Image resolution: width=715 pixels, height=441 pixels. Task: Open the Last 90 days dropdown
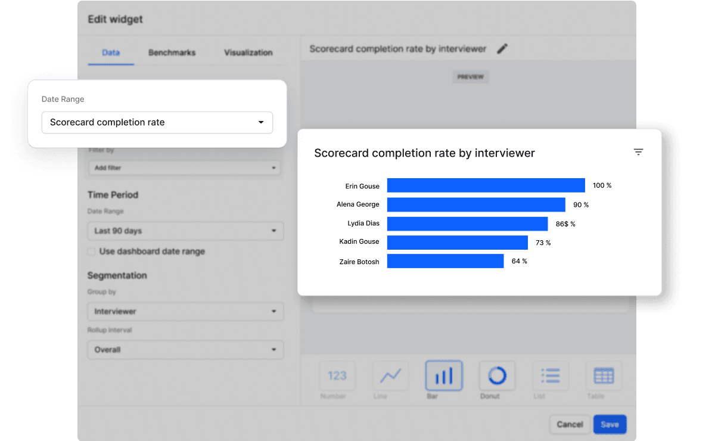[x=185, y=231]
